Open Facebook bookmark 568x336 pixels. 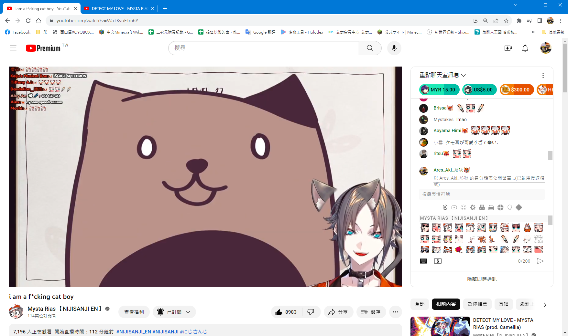(17, 32)
